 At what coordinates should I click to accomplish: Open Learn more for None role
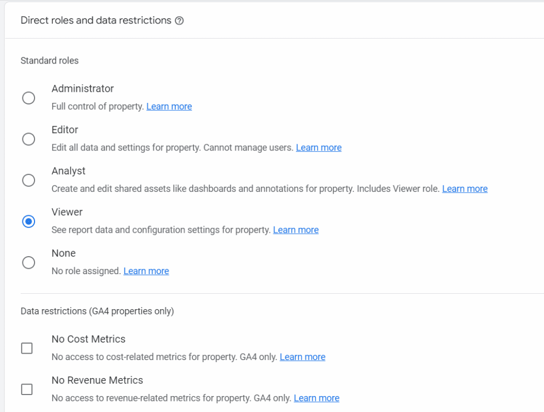click(146, 271)
